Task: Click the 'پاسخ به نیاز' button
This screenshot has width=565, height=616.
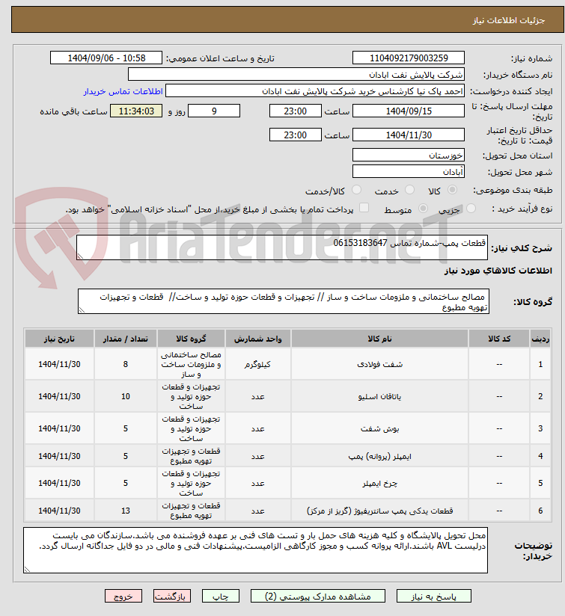Action: tap(434, 597)
